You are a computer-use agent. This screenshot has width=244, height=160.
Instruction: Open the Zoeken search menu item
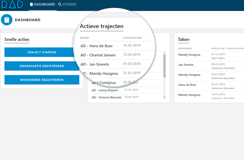[x=67, y=4]
